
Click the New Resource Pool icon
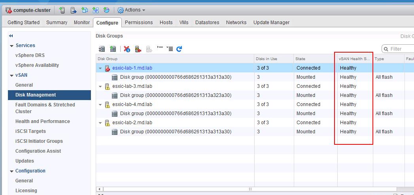(106, 10)
